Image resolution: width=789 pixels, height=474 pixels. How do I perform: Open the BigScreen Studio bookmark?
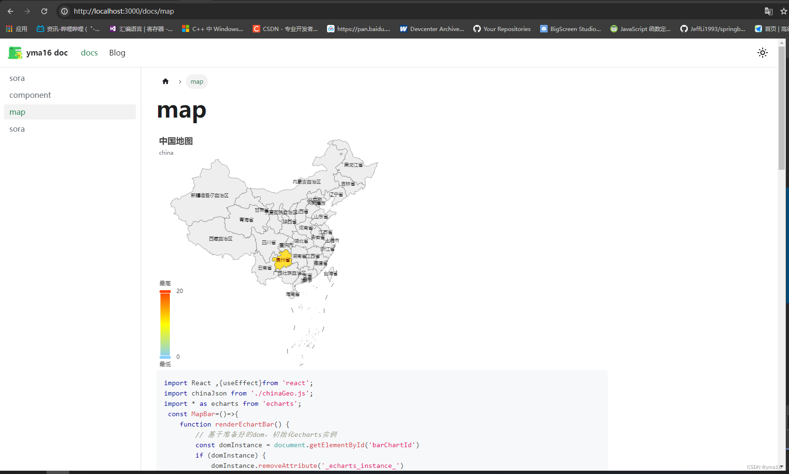click(570, 29)
